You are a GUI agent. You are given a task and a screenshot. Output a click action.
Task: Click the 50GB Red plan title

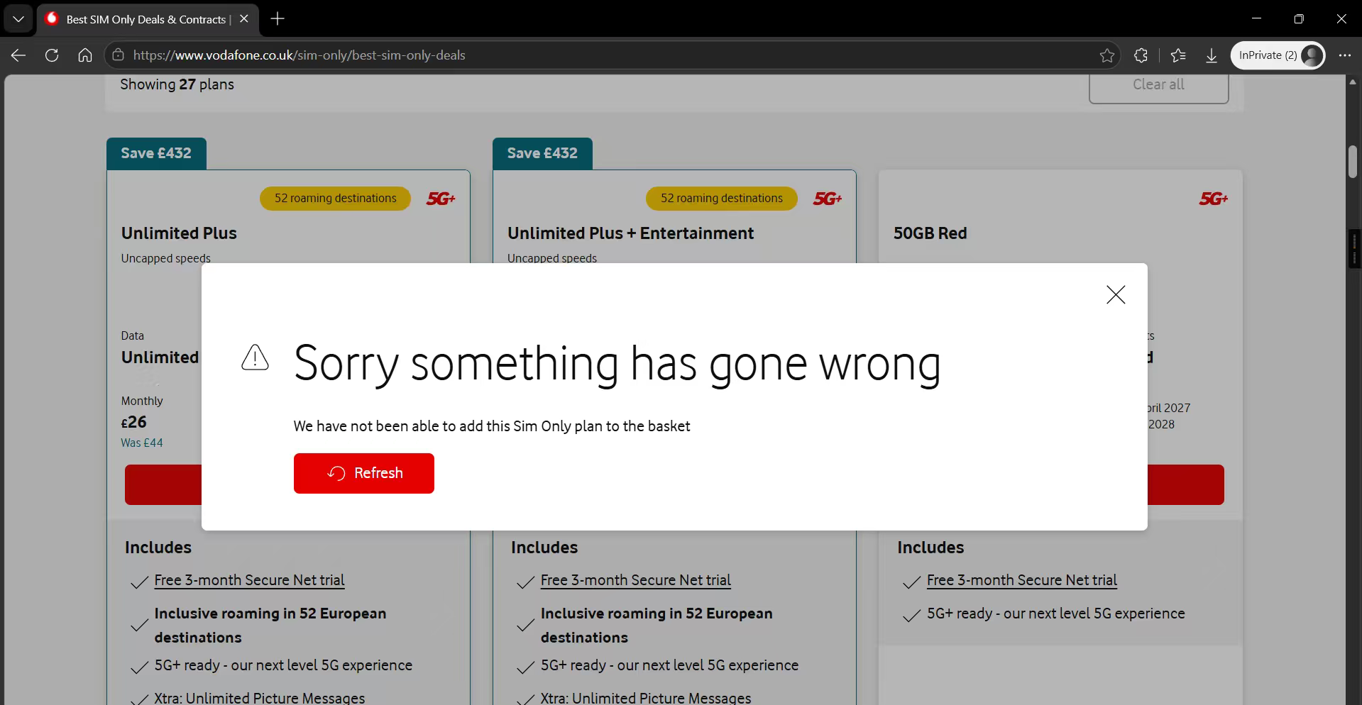[930, 233]
